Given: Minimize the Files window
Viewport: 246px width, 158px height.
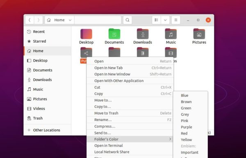Looking at the screenshot, I should coord(188,20).
